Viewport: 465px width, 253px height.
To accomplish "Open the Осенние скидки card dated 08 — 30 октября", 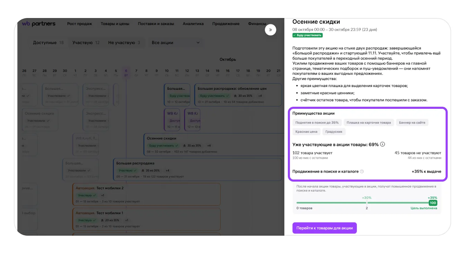I will coord(214,145).
